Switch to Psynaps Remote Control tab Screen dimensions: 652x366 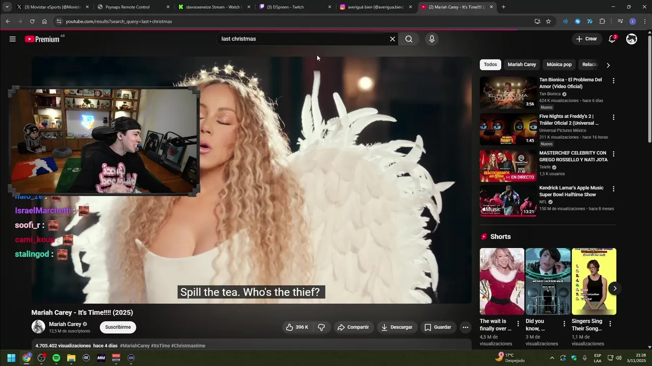coord(132,7)
